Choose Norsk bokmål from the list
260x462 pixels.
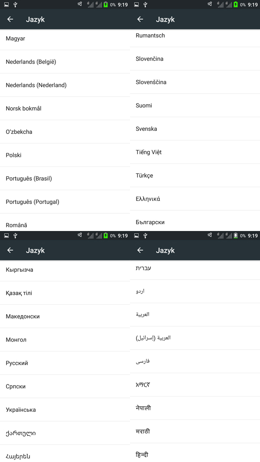(65, 108)
